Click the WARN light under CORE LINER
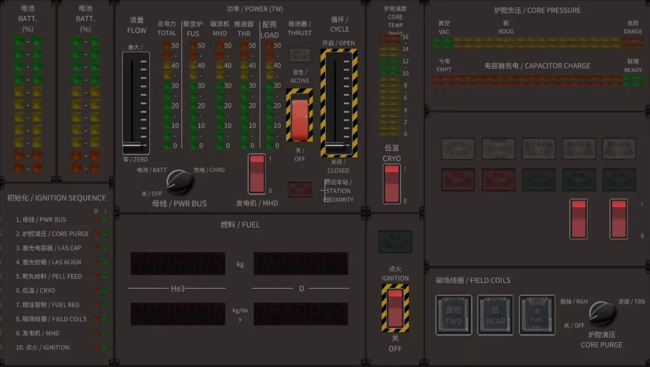The height and width of the screenshot is (367, 650). point(499,180)
